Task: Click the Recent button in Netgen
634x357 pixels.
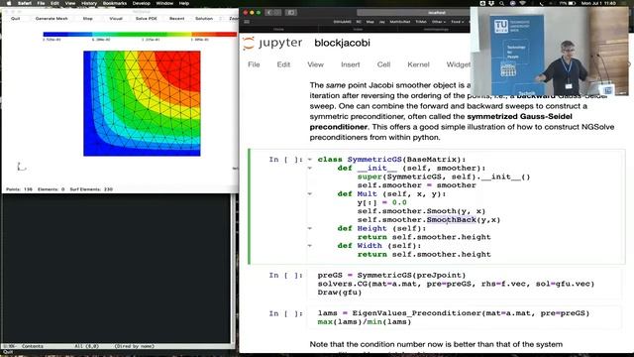Action: point(176,19)
